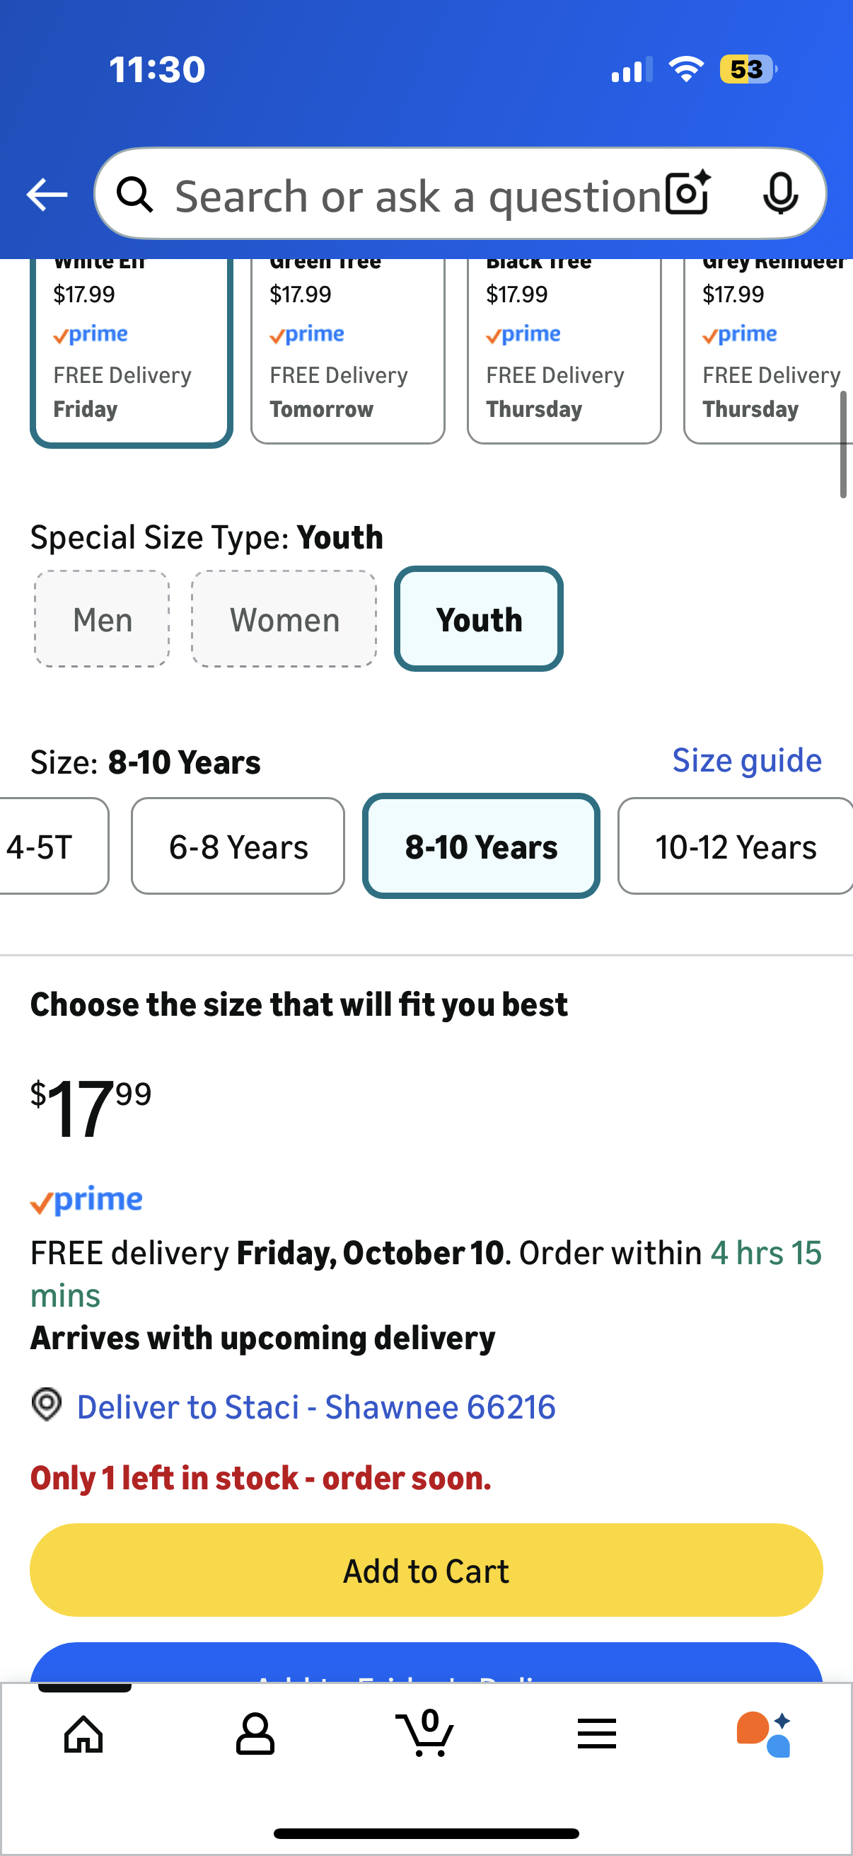
Task: Choose the 6-8 Years size
Action: (238, 847)
